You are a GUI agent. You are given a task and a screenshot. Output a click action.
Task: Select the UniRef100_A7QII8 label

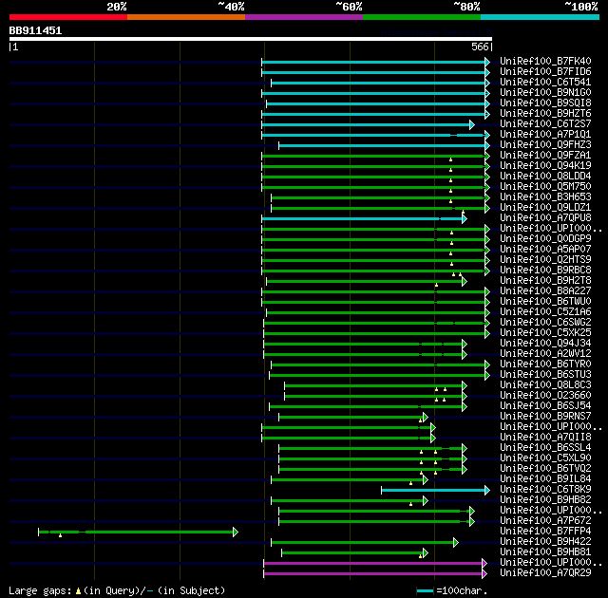click(545, 438)
